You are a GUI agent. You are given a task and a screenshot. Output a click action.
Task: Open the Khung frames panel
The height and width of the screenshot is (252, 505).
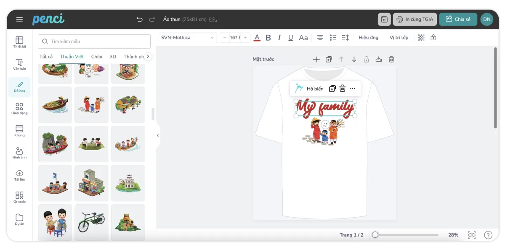(x=19, y=131)
